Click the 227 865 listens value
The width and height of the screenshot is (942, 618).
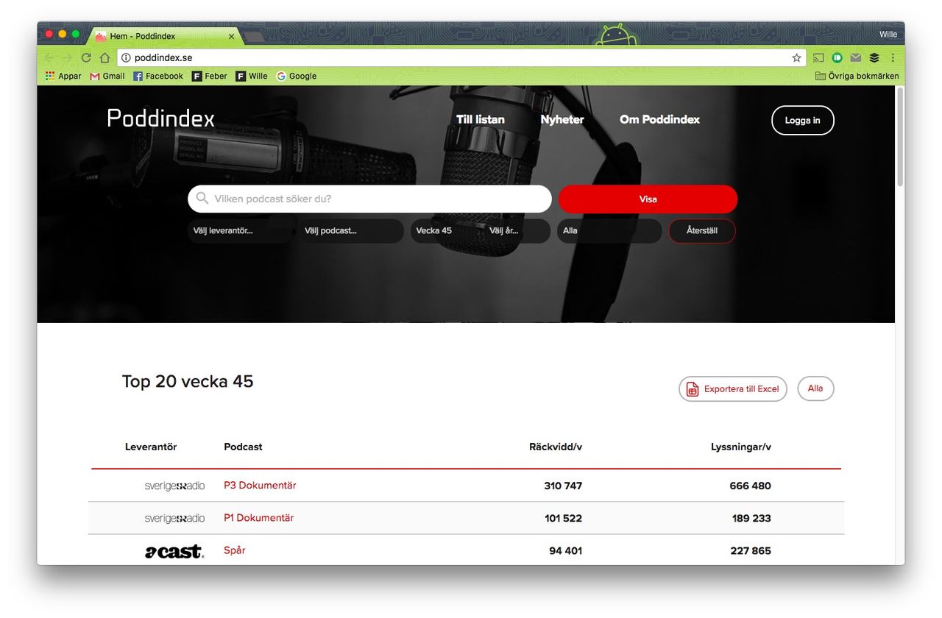pyautogui.click(x=751, y=550)
